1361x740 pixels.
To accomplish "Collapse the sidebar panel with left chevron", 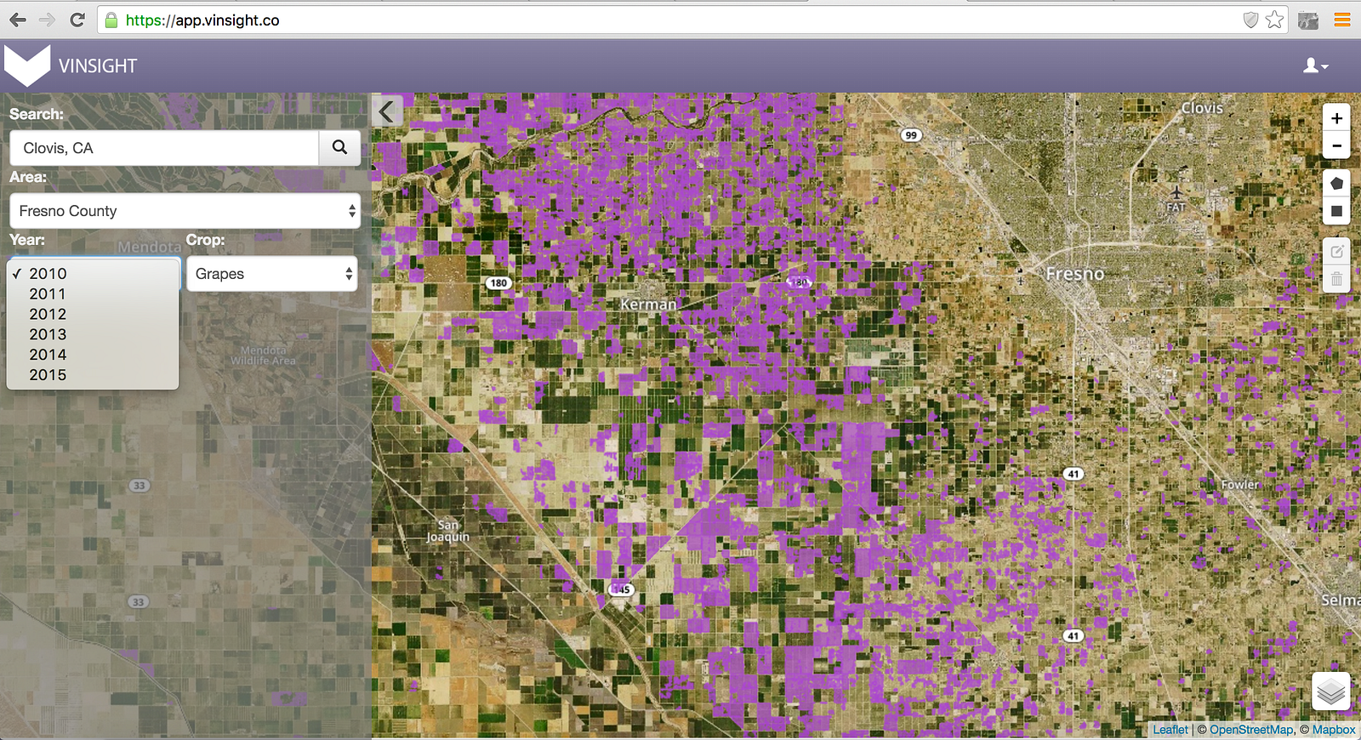I will click(x=387, y=111).
